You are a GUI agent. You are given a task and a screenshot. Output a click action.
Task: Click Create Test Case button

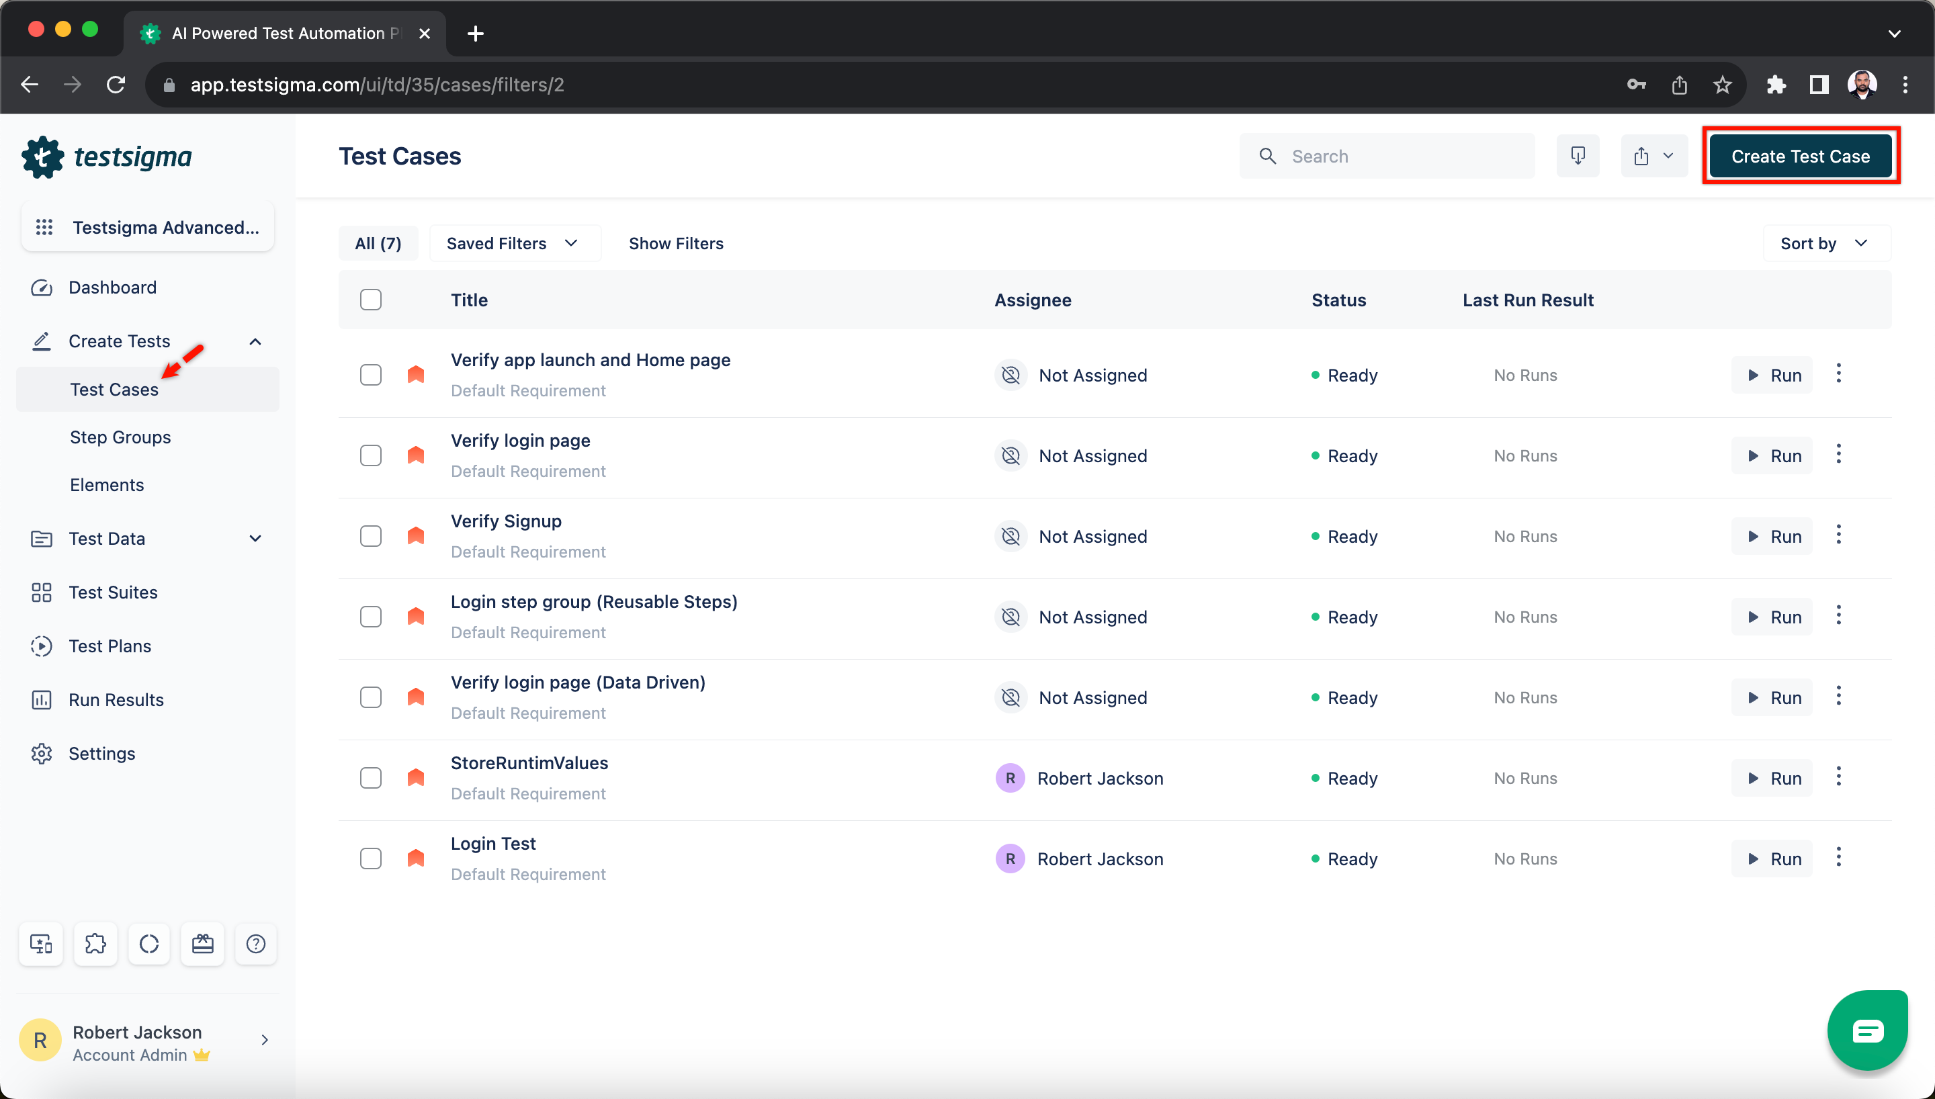point(1801,155)
